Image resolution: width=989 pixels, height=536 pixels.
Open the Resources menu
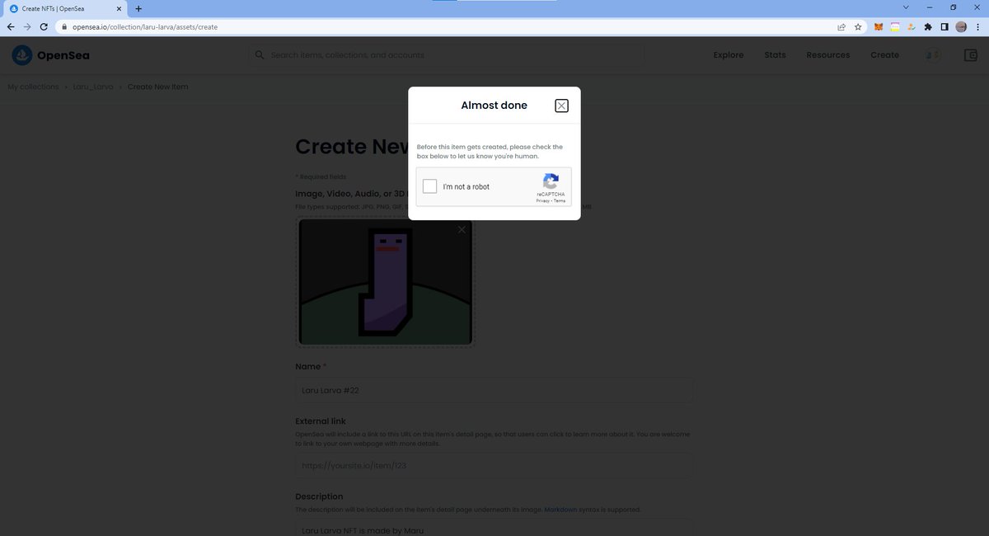828,55
